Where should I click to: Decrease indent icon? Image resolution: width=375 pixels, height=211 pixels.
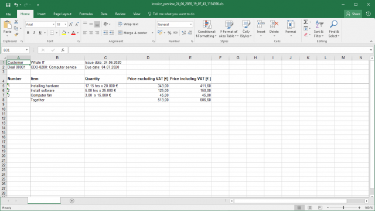[x=105, y=33]
